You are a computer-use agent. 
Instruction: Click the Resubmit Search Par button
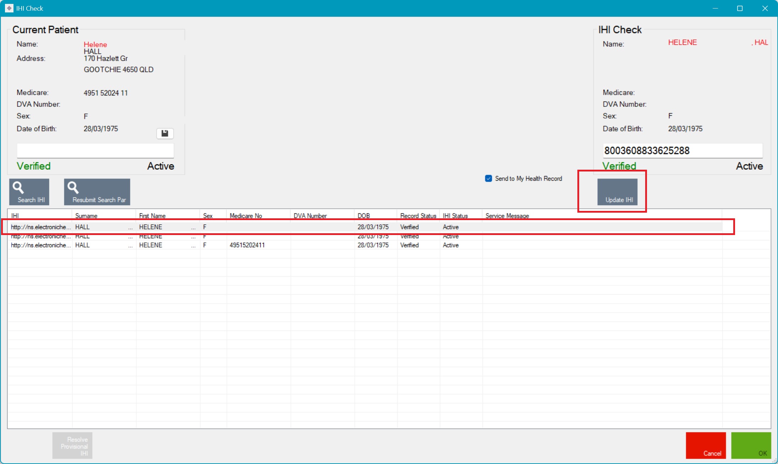[x=97, y=192]
